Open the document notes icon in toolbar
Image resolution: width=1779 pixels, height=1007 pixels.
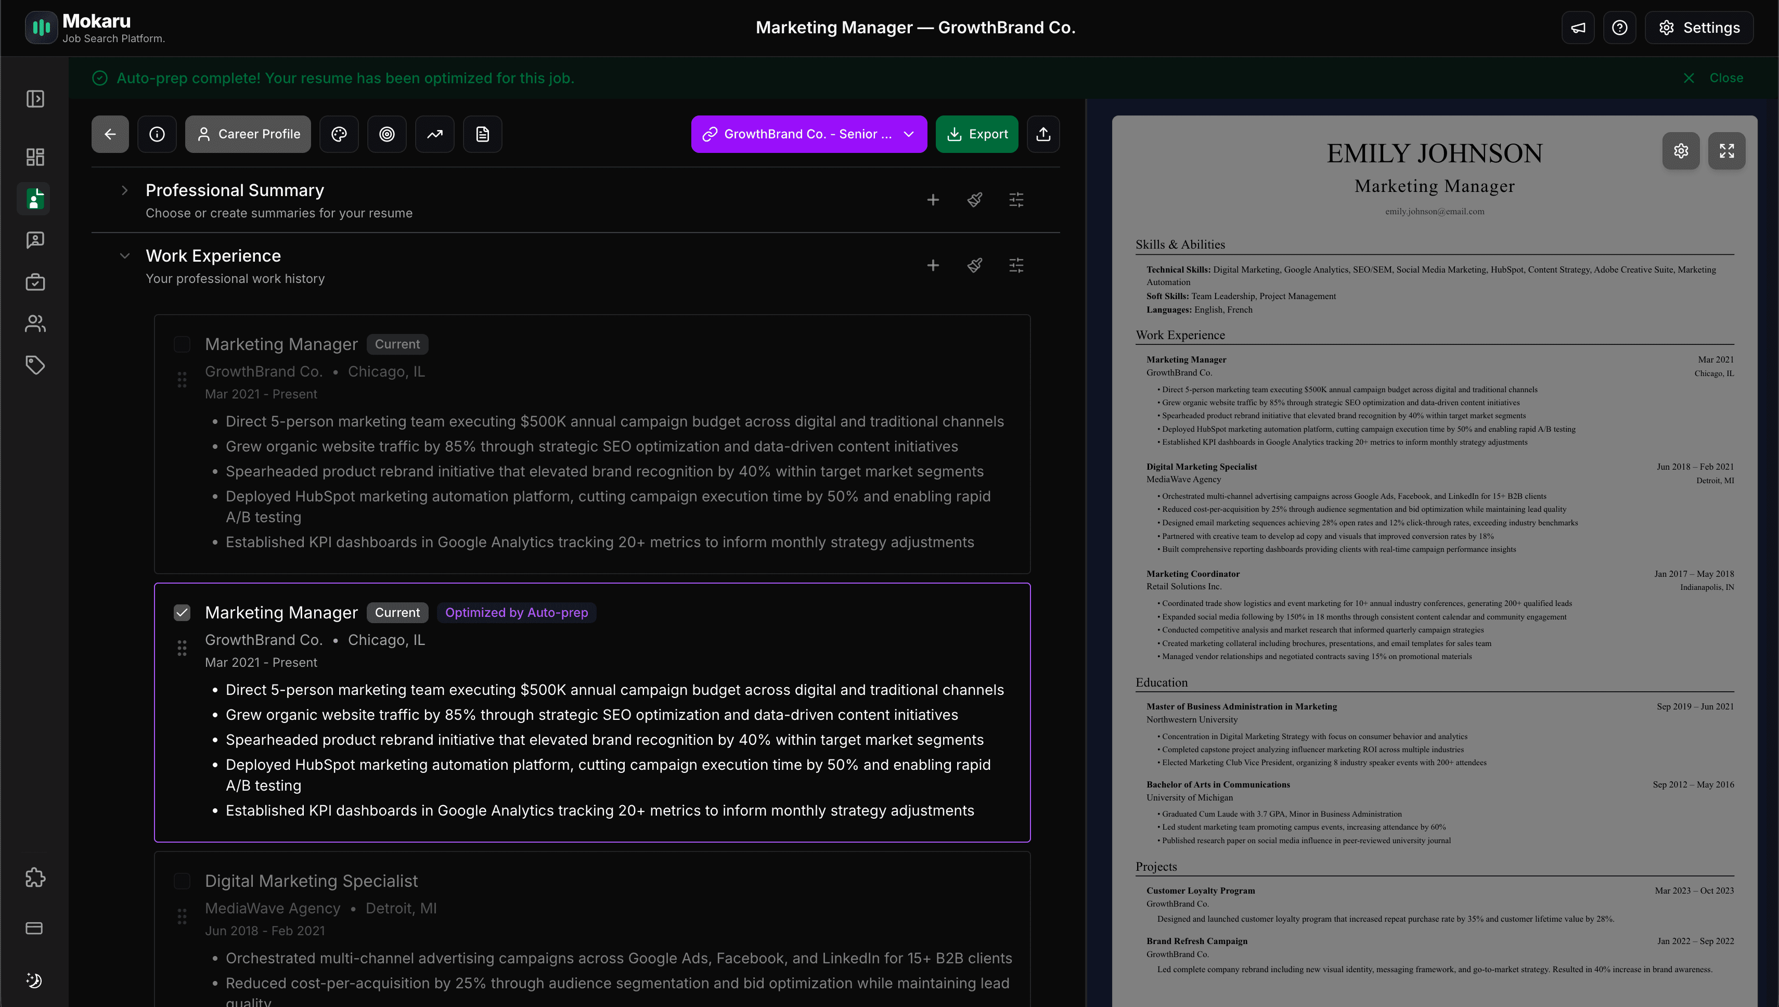[x=483, y=134]
